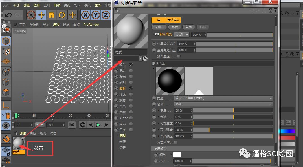This screenshot has width=303, height=167.
Task: Click the enable axis L-shaped icon
Action: pyautogui.click(x=6, y=105)
